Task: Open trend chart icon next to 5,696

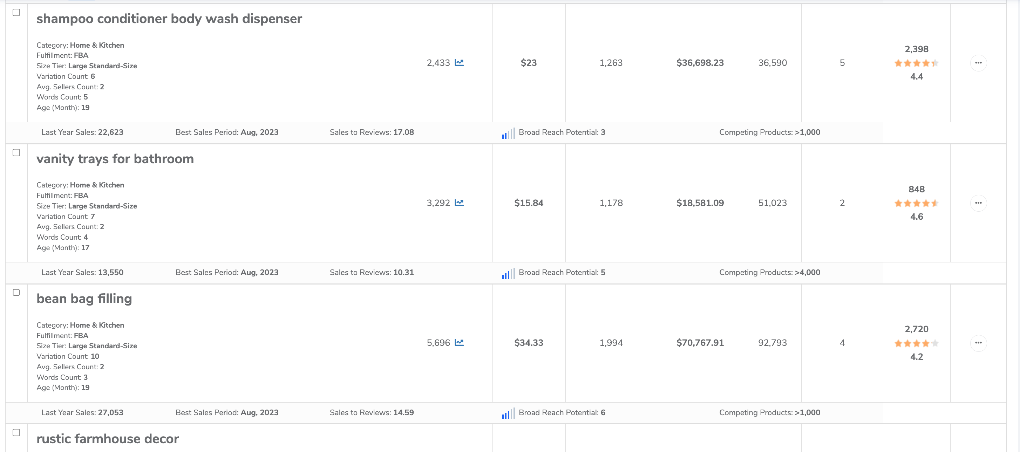Action: (459, 342)
